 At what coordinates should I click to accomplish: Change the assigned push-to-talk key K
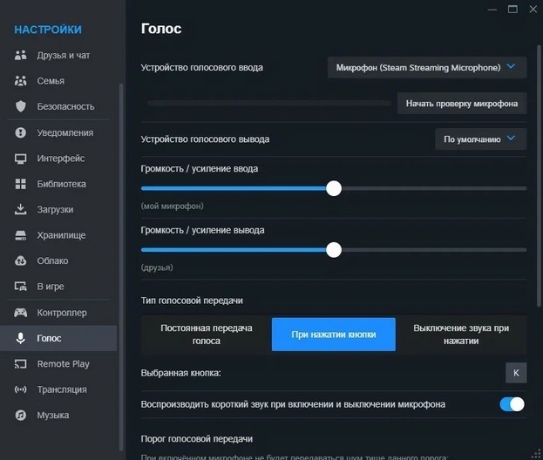tap(516, 373)
